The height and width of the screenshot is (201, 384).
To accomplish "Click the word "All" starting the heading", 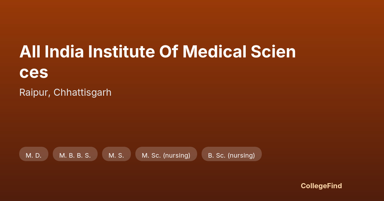I will 30,52.
